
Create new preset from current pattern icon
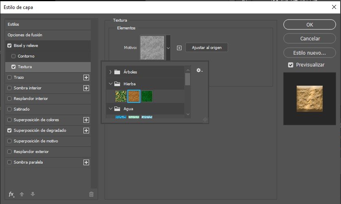click(x=179, y=48)
